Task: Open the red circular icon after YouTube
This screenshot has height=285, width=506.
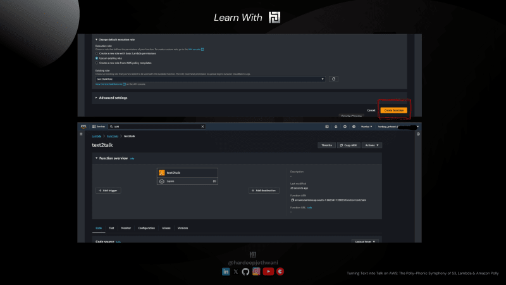Action: coord(280,272)
